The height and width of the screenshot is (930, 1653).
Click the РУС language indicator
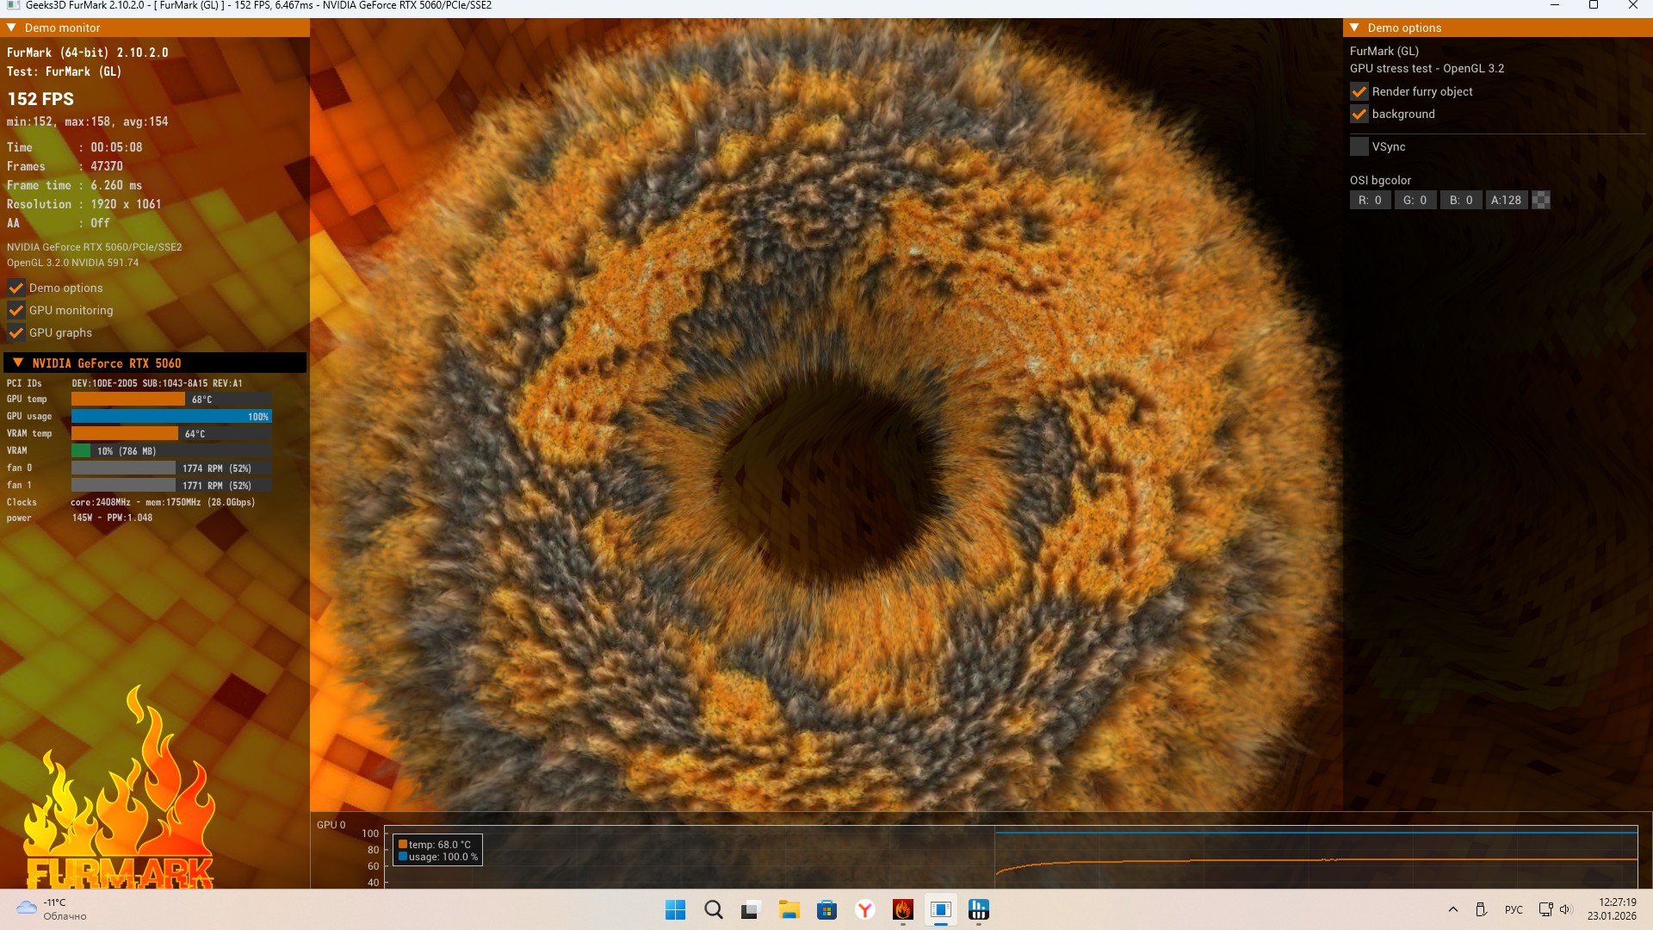1514,909
